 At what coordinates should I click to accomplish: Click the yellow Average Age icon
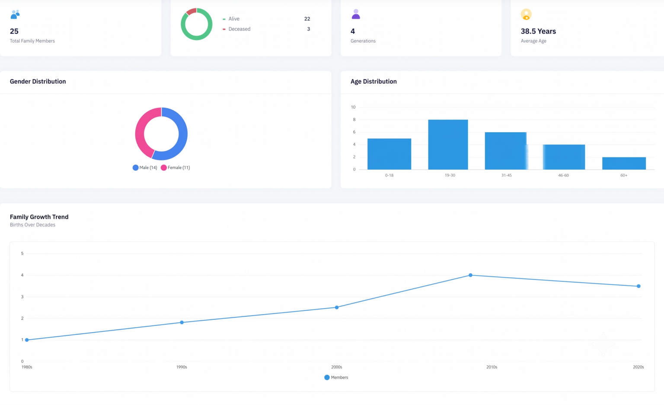(x=526, y=14)
